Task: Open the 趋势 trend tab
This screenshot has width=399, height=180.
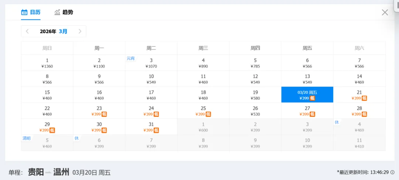Action: (x=64, y=12)
